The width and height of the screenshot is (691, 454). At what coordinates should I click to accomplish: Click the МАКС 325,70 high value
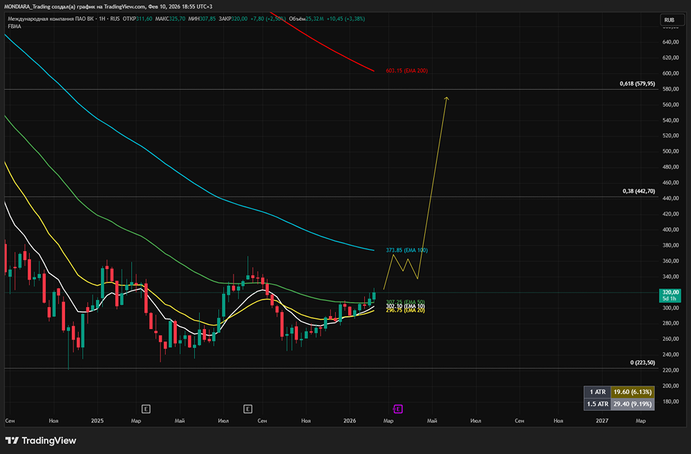click(170, 19)
